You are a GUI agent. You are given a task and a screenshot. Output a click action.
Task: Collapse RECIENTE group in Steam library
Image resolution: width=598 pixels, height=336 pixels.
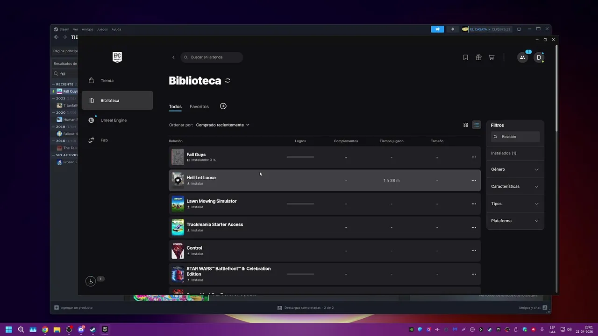click(53, 84)
